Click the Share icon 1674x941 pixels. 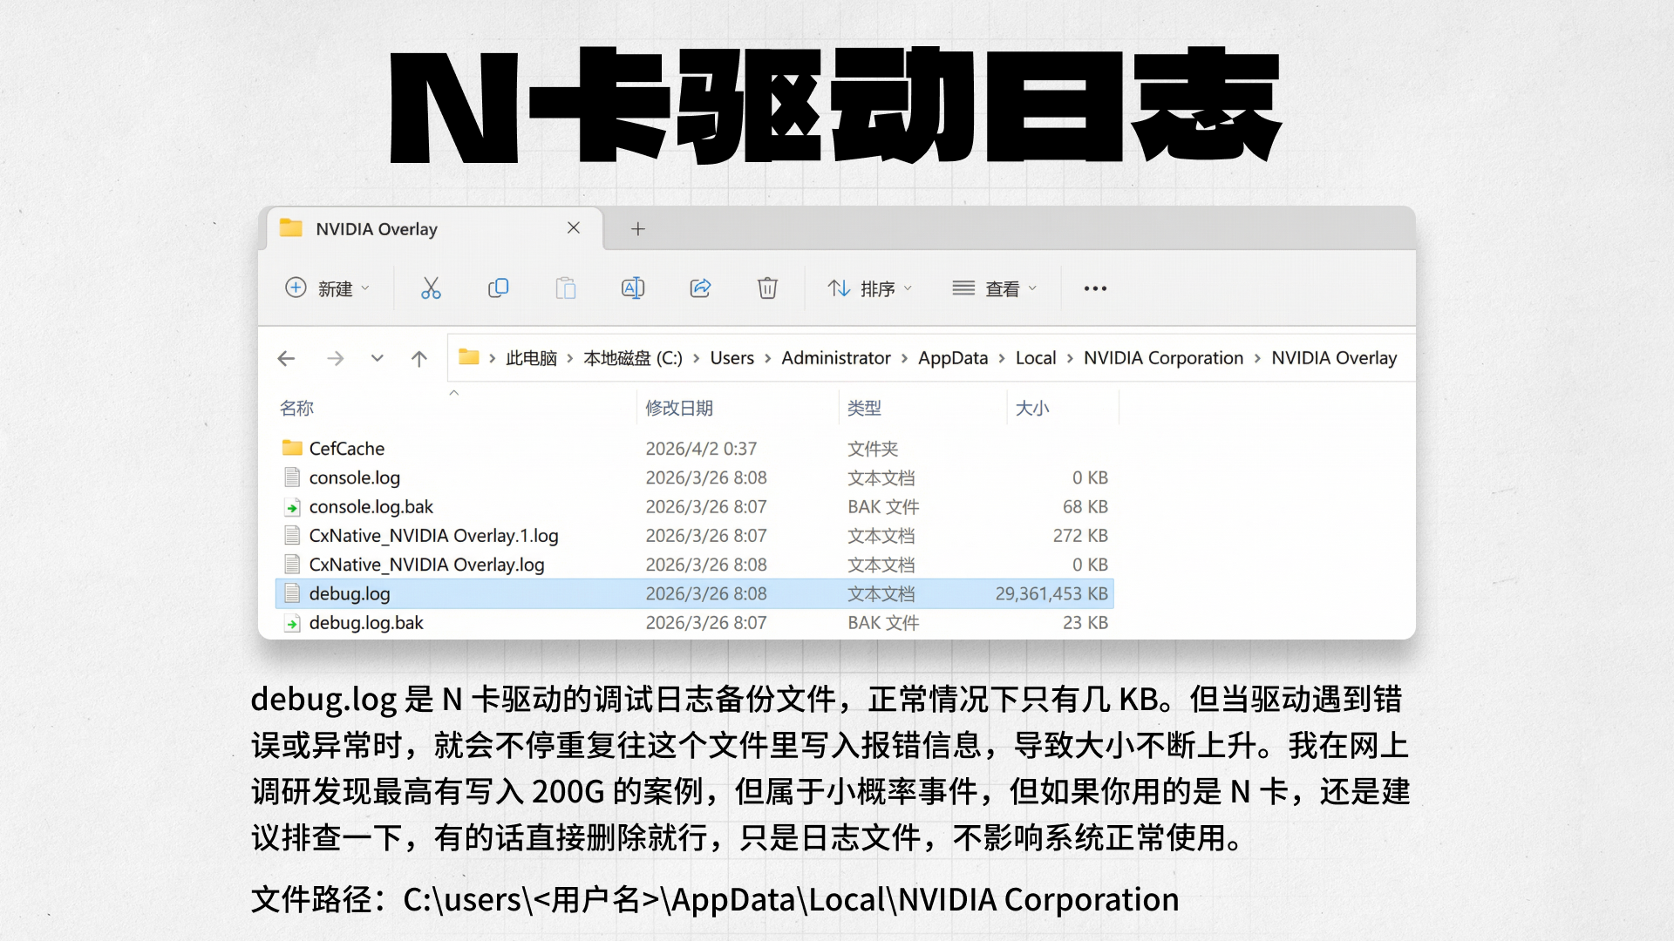[700, 288]
